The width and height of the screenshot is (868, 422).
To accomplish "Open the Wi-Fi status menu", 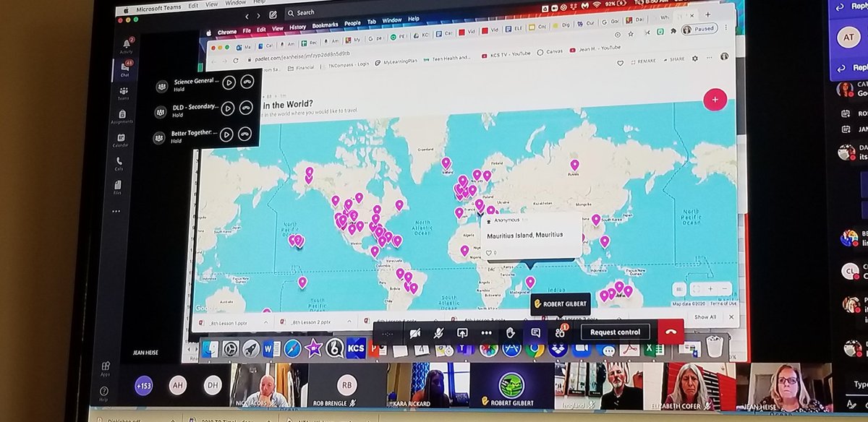I will [x=597, y=6].
